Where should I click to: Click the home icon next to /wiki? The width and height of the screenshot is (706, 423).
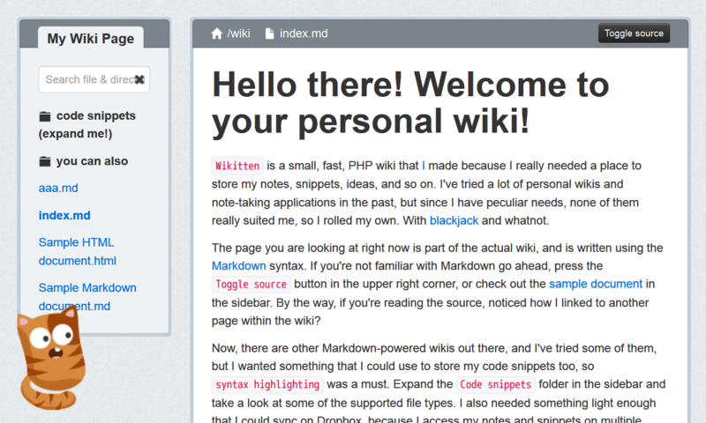point(217,33)
